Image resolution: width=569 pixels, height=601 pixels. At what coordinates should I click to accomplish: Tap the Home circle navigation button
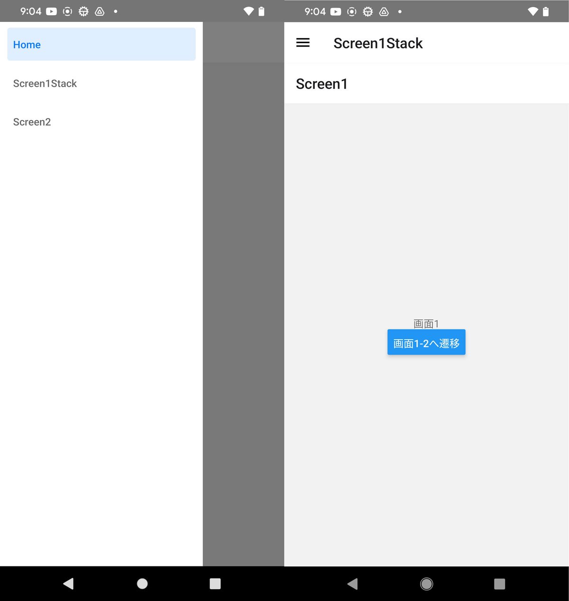(142, 584)
